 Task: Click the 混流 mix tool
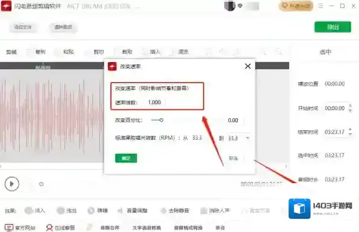tap(179, 52)
